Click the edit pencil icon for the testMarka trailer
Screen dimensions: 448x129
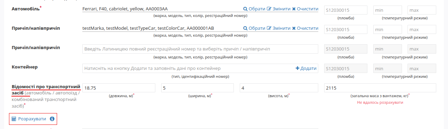[269, 28]
